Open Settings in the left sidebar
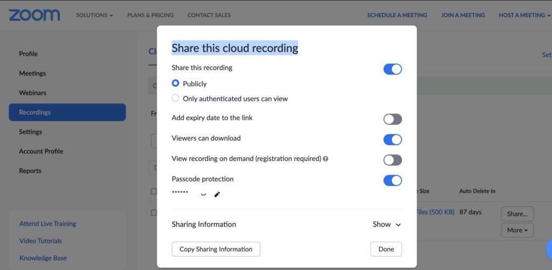 [30, 131]
